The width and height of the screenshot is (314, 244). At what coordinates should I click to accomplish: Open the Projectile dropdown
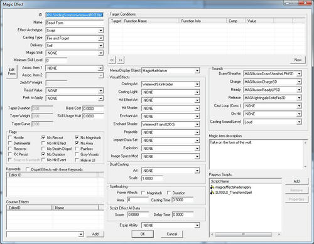(x=197, y=132)
